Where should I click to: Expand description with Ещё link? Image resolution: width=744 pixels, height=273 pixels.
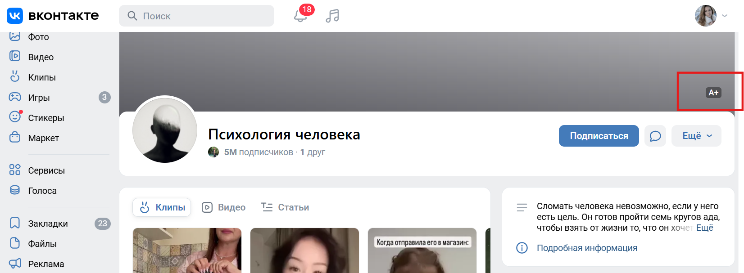[x=704, y=228]
